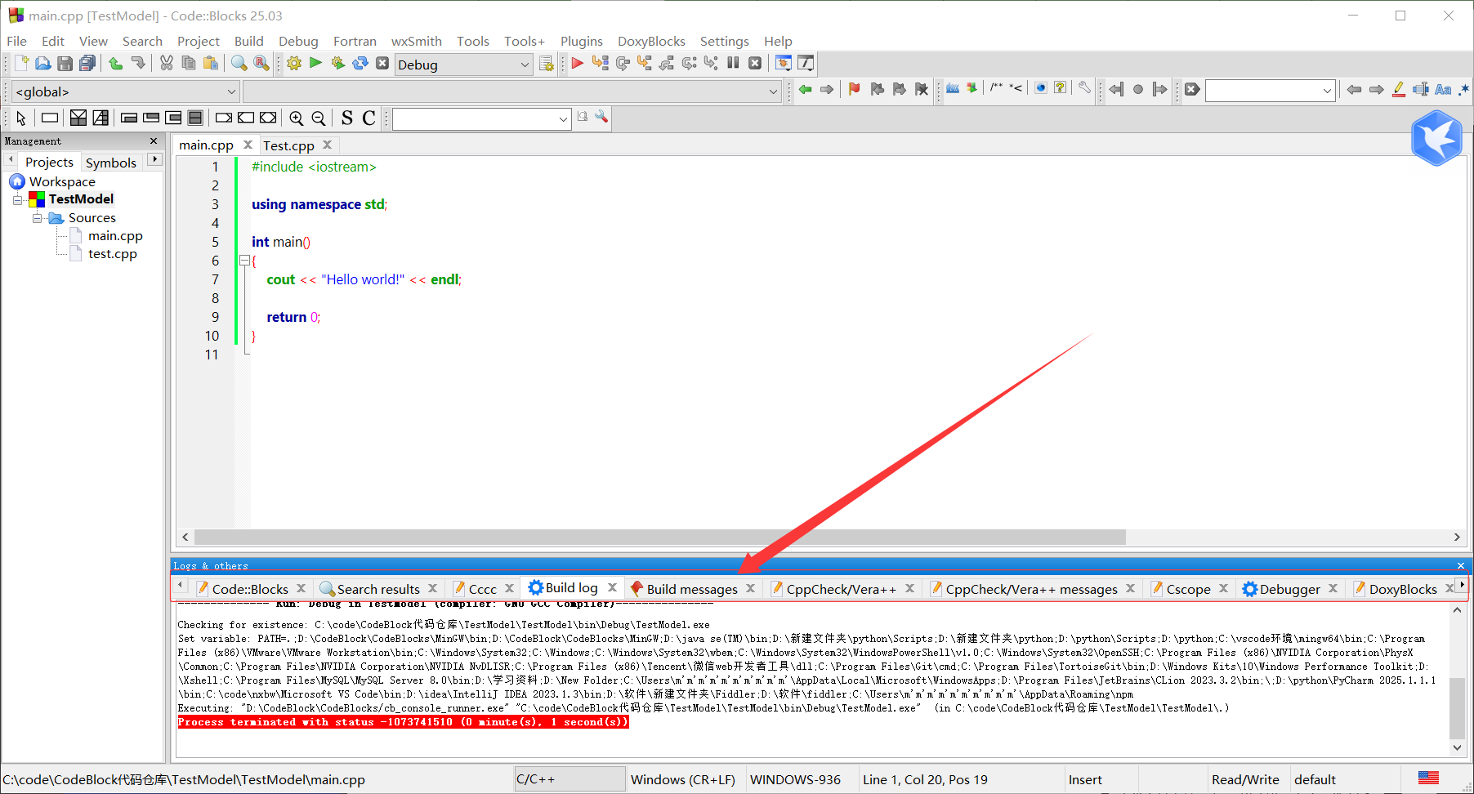Switch to the Test.cpp editor tab
Viewport: 1474px width, 794px height.
pos(289,145)
